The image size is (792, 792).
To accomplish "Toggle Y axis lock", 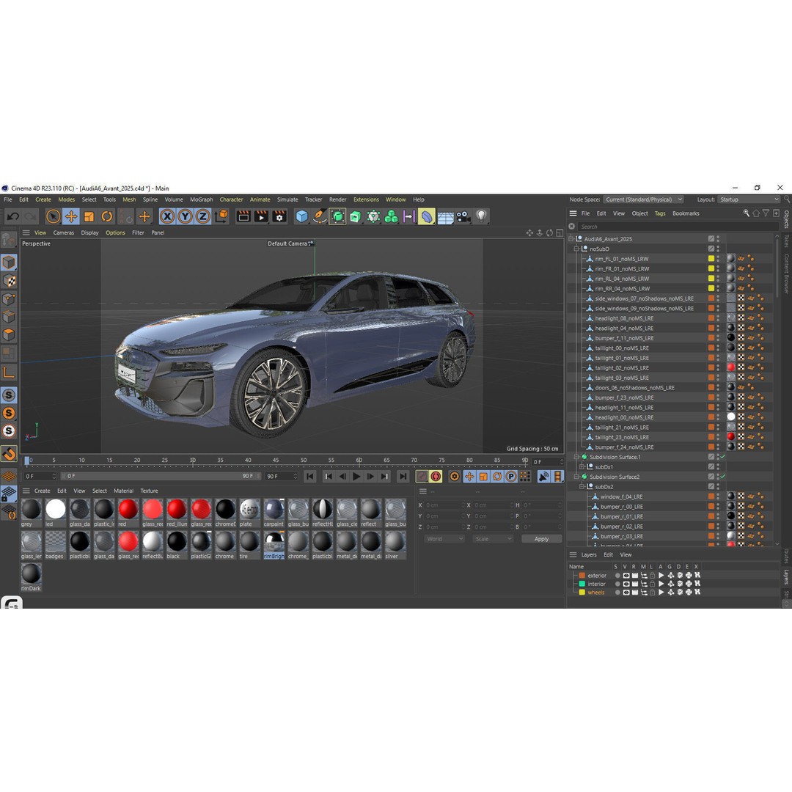I will pos(185,216).
